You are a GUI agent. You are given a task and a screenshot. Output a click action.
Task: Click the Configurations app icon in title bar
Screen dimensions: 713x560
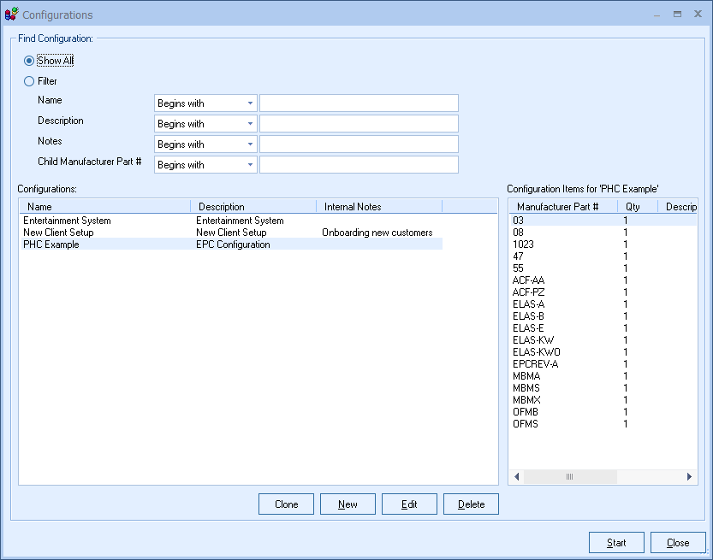[12, 15]
